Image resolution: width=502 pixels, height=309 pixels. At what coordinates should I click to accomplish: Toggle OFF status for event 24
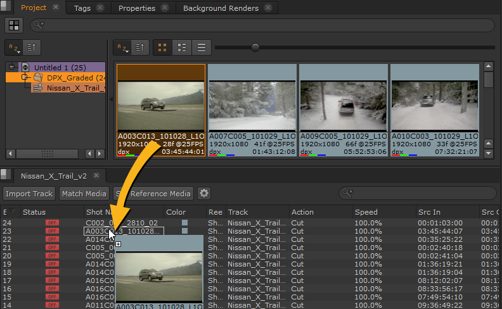click(52, 224)
